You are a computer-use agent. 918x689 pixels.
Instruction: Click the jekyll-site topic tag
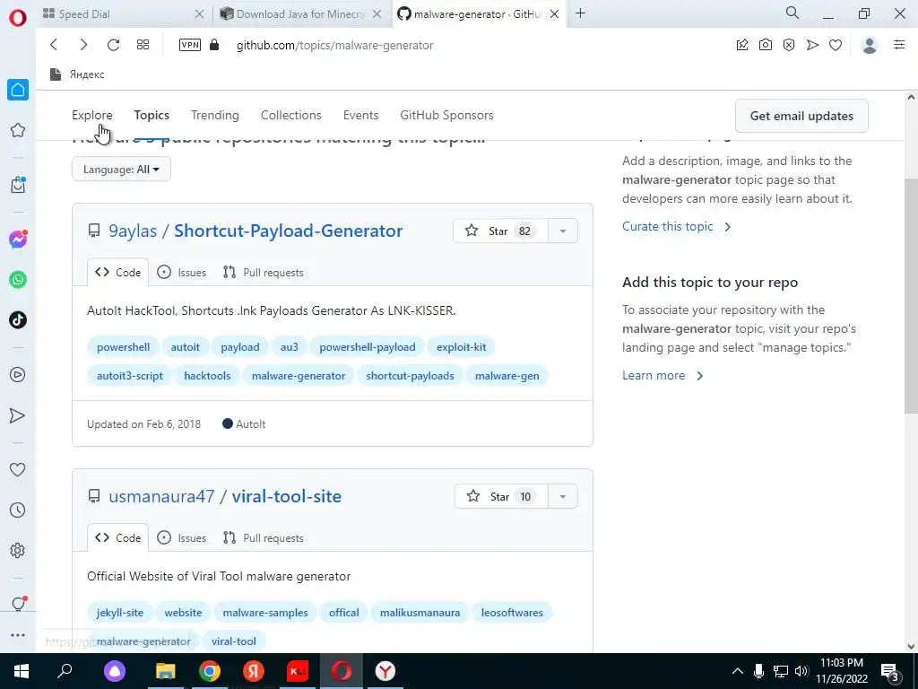[120, 612]
